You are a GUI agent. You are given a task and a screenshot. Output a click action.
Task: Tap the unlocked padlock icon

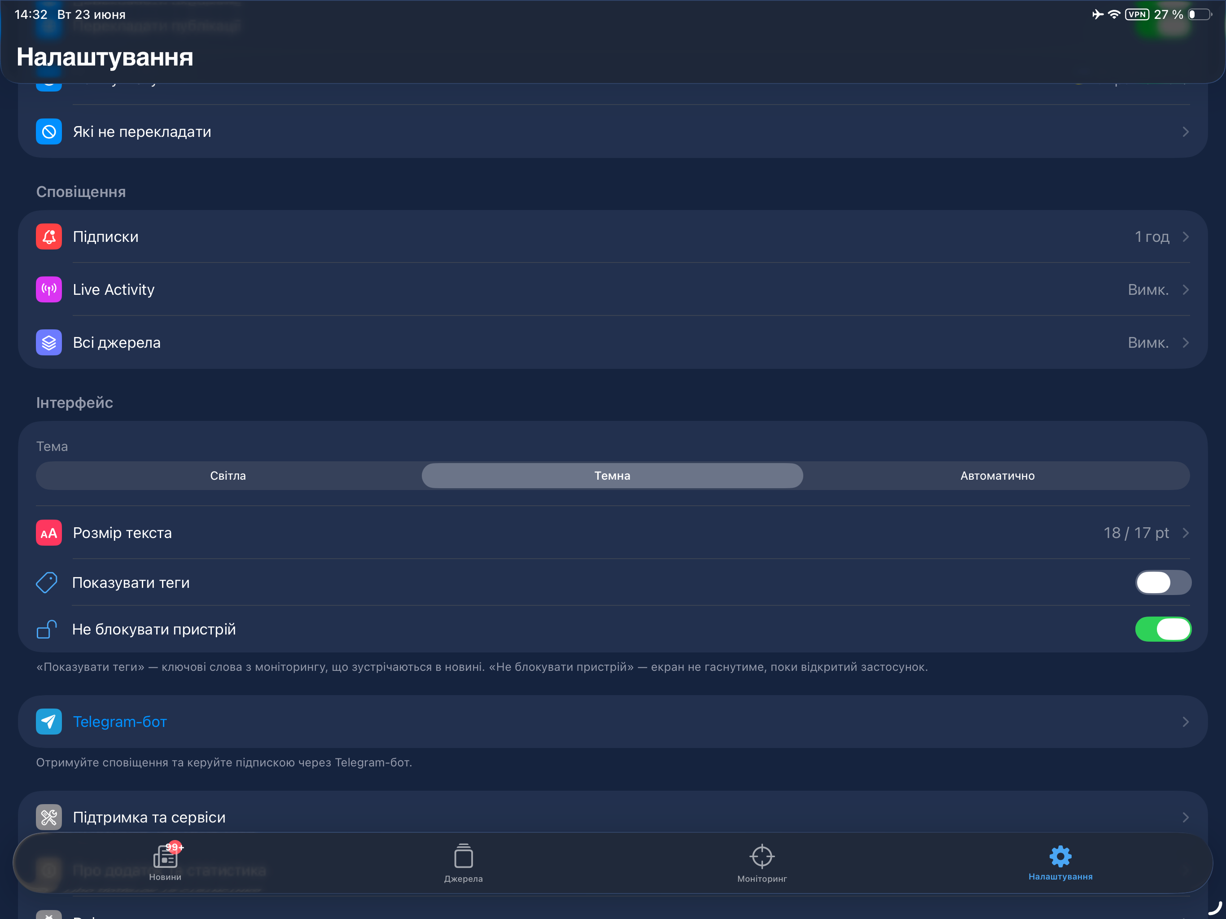click(x=47, y=629)
